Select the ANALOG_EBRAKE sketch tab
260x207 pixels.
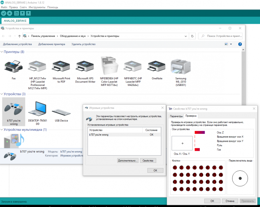coord(15,21)
